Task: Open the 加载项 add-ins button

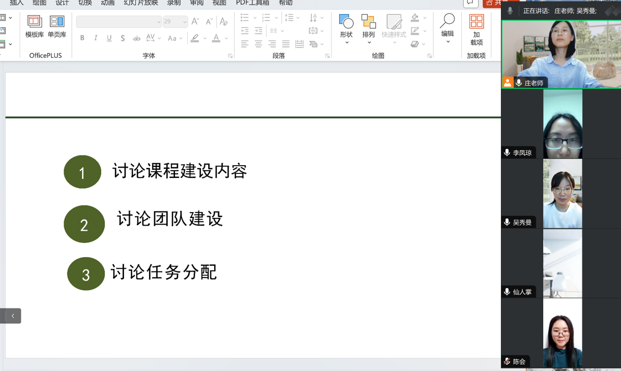Action: coord(477,30)
